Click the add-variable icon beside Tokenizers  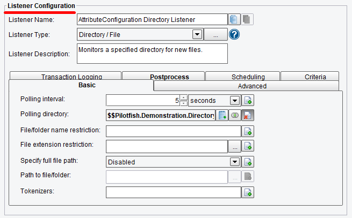pos(248,192)
